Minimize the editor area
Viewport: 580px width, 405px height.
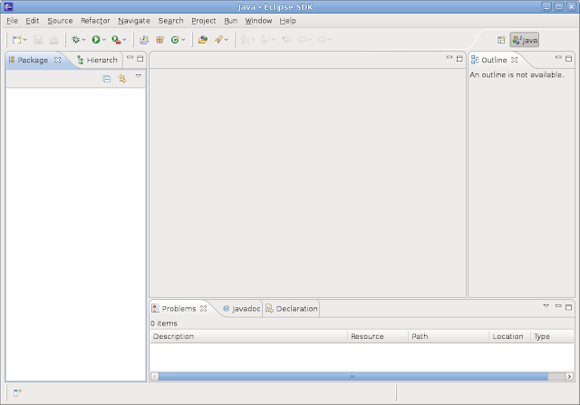449,58
